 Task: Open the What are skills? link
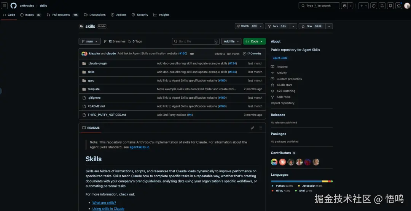tap(104, 203)
